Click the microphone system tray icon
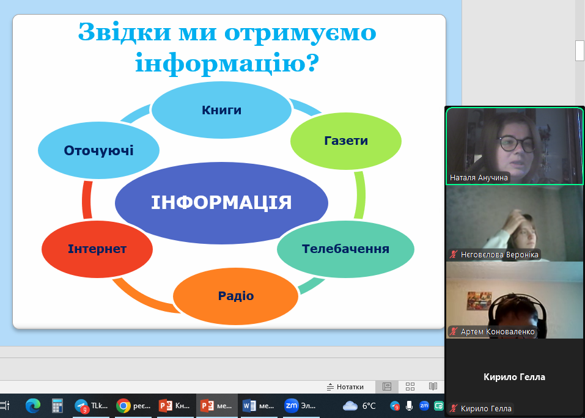This screenshot has height=418, width=585. point(410,406)
